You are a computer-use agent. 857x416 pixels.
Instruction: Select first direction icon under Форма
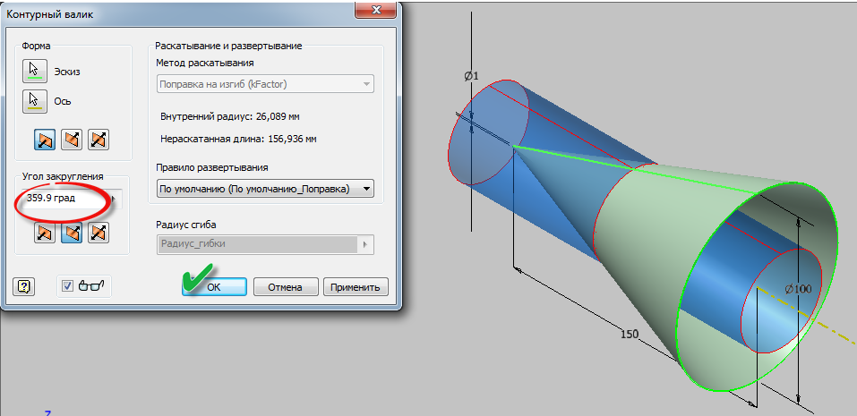tap(45, 140)
